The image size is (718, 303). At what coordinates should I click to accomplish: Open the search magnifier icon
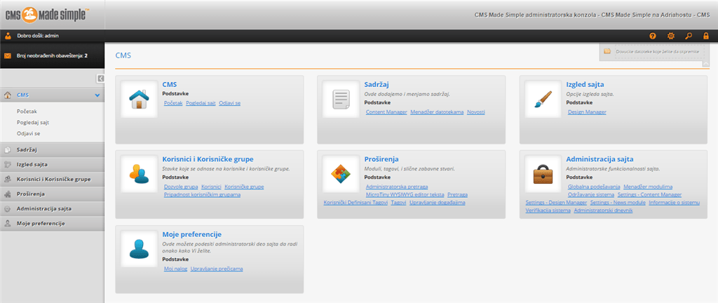(x=689, y=36)
